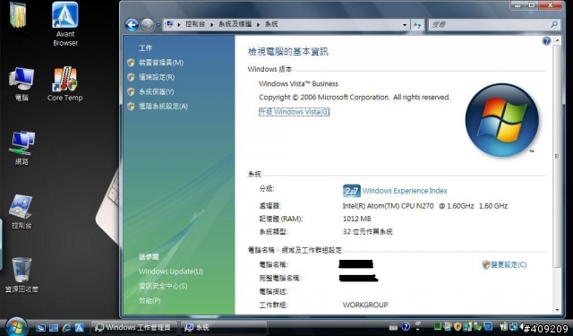Expand the breadcrumb arrow after 控制台
573x336 pixels.
pos(211,24)
